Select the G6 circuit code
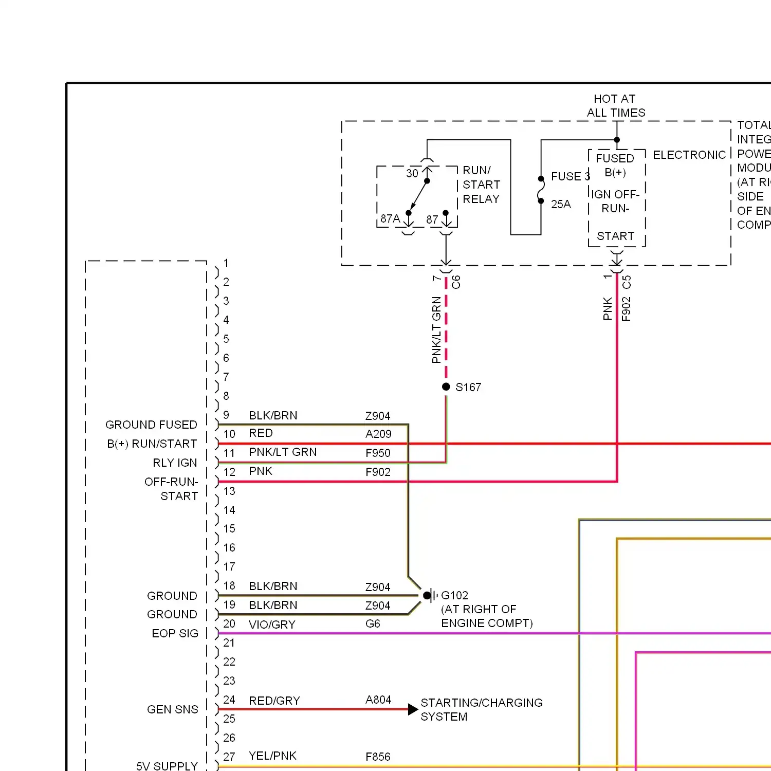The width and height of the screenshot is (771, 771). coord(373,623)
